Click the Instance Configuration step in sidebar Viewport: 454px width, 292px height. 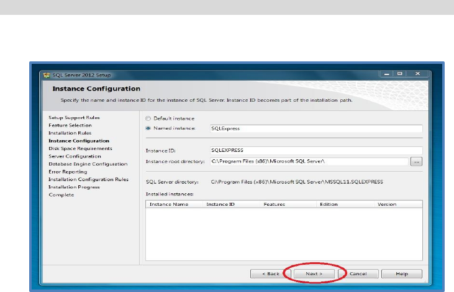coord(79,141)
